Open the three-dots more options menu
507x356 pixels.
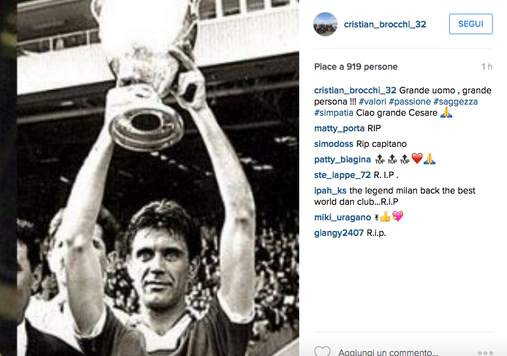(x=485, y=353)
